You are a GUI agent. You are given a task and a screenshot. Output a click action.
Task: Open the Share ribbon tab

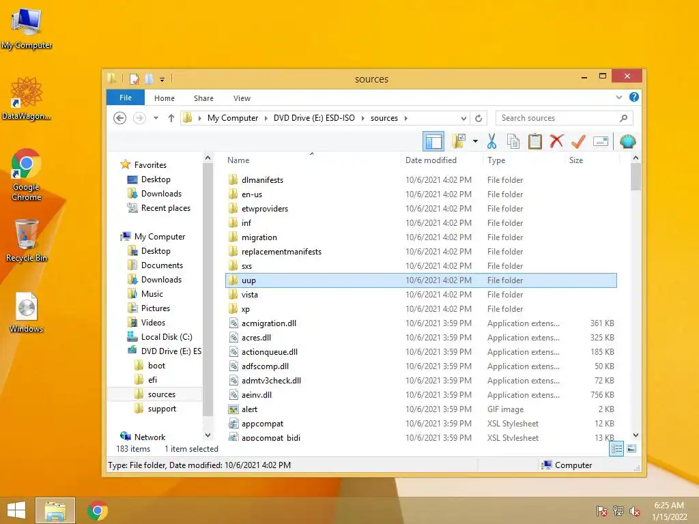[203, 98]
